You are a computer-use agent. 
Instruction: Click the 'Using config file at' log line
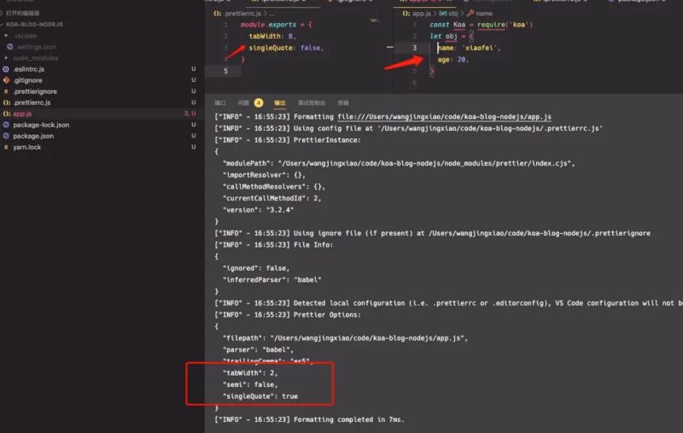[409, 128]
